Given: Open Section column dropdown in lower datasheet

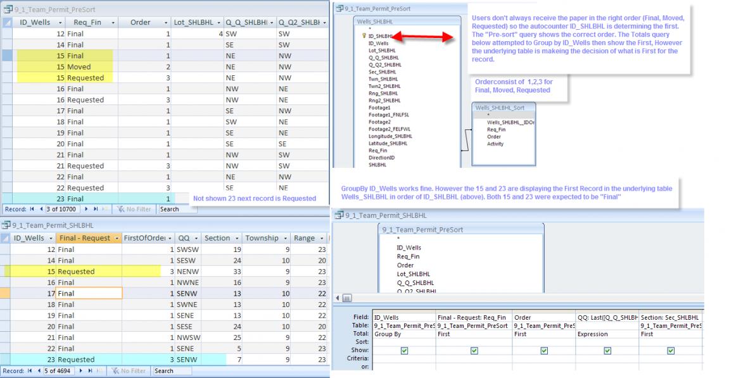Looking at the screenshot, I should pos(237,238).
